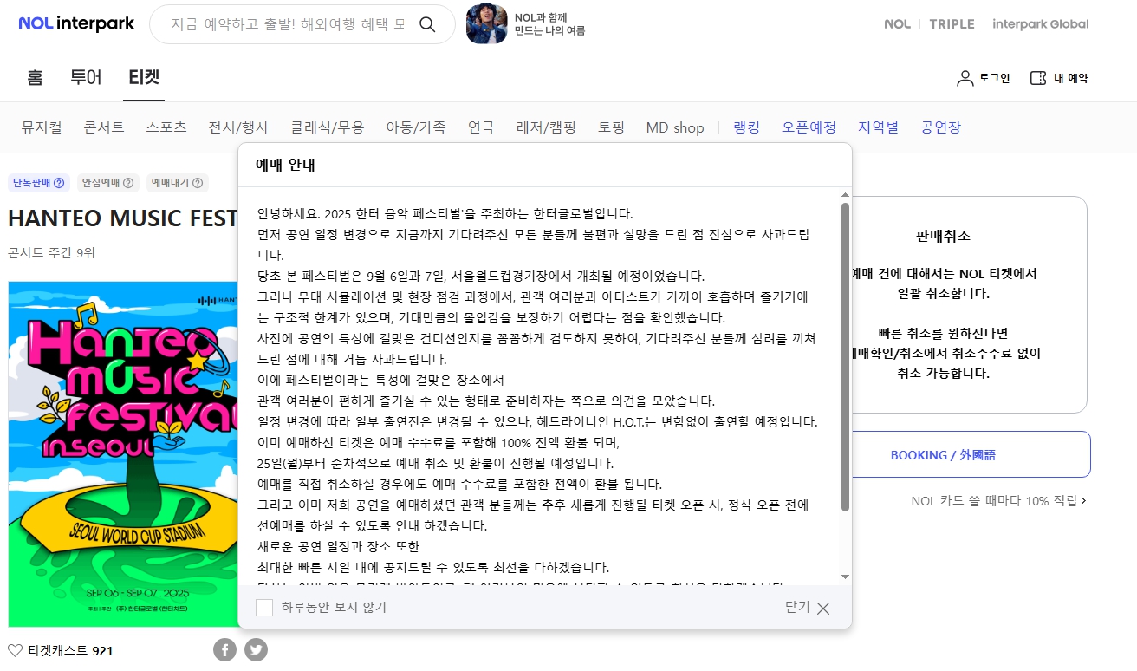Open the 랭킹 link

pyautogui.click(x=746, y=127)
